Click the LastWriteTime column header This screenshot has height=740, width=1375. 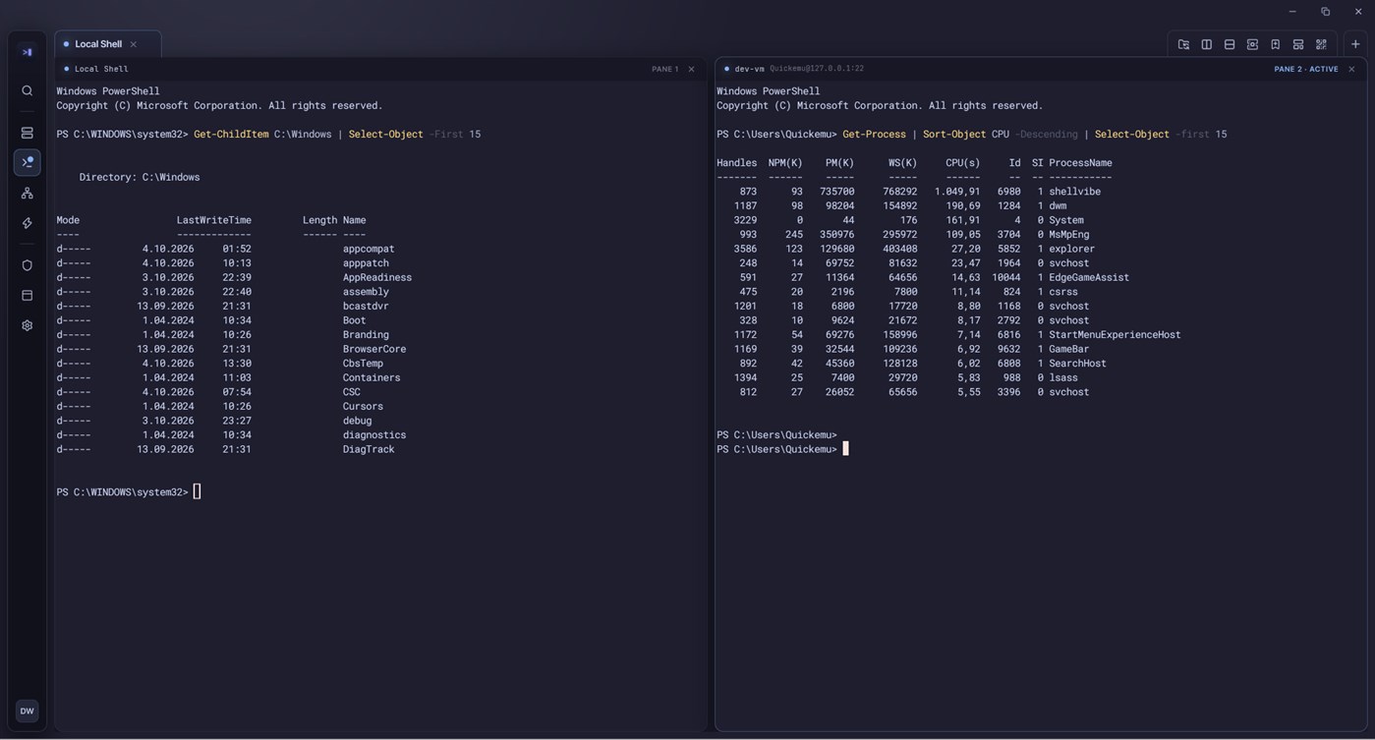pos(213,220)
